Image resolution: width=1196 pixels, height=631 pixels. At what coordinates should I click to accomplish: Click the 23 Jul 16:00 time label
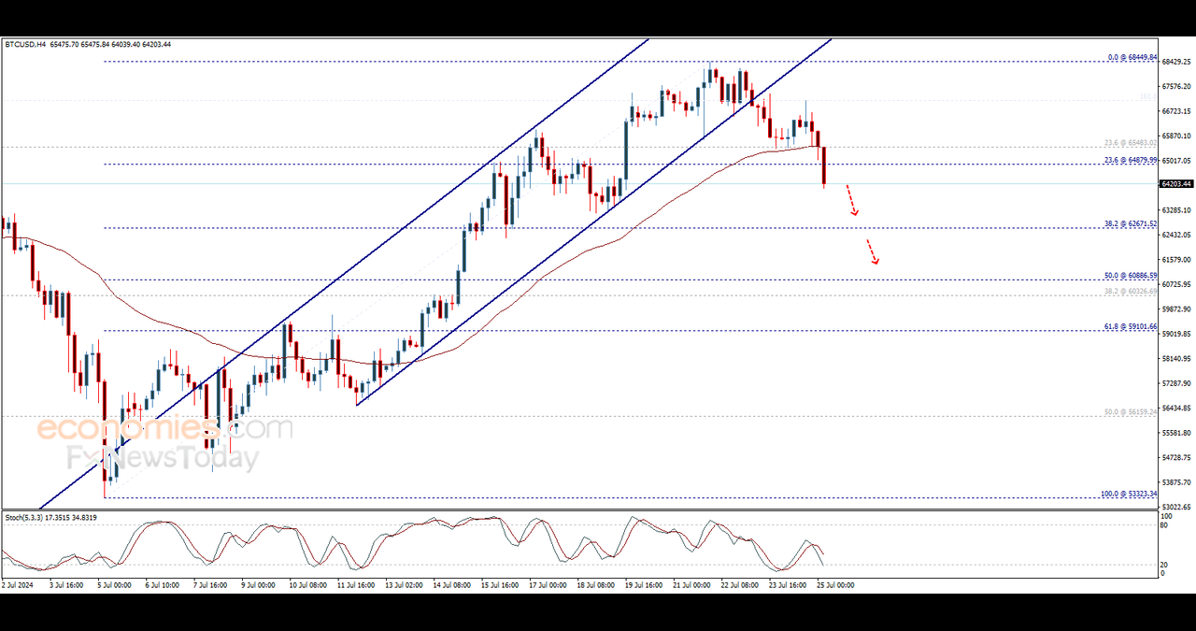[788, 585]
